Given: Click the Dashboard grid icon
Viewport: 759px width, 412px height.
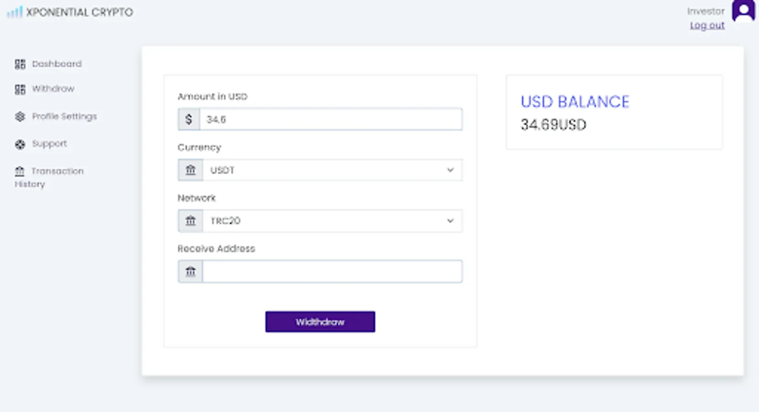Looking at the screenshot, I should click(x=20, y=64).
